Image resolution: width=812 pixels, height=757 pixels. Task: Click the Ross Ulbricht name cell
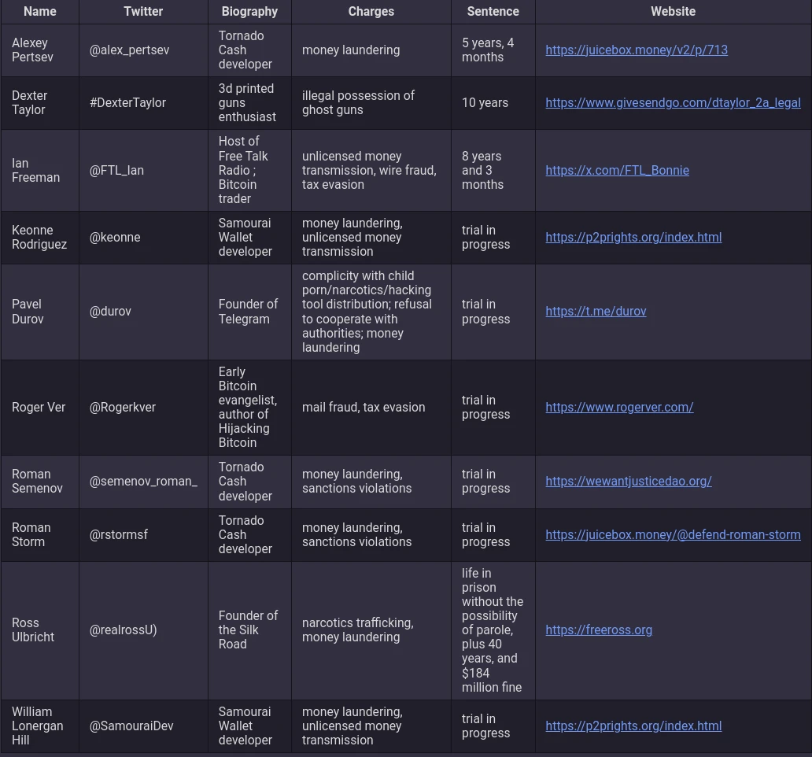33,630
